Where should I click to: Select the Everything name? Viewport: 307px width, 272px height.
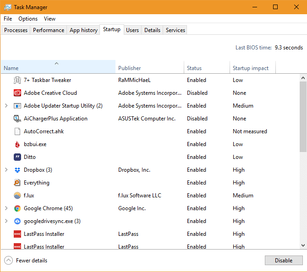coord(37,183)
